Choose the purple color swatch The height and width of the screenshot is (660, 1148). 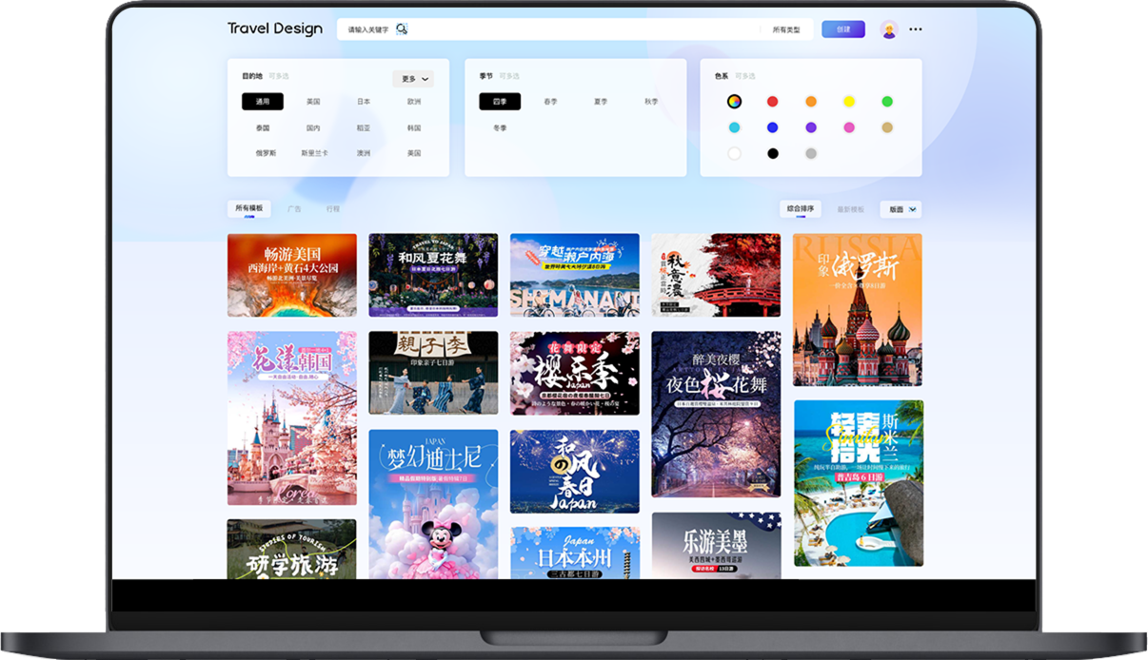811,127
